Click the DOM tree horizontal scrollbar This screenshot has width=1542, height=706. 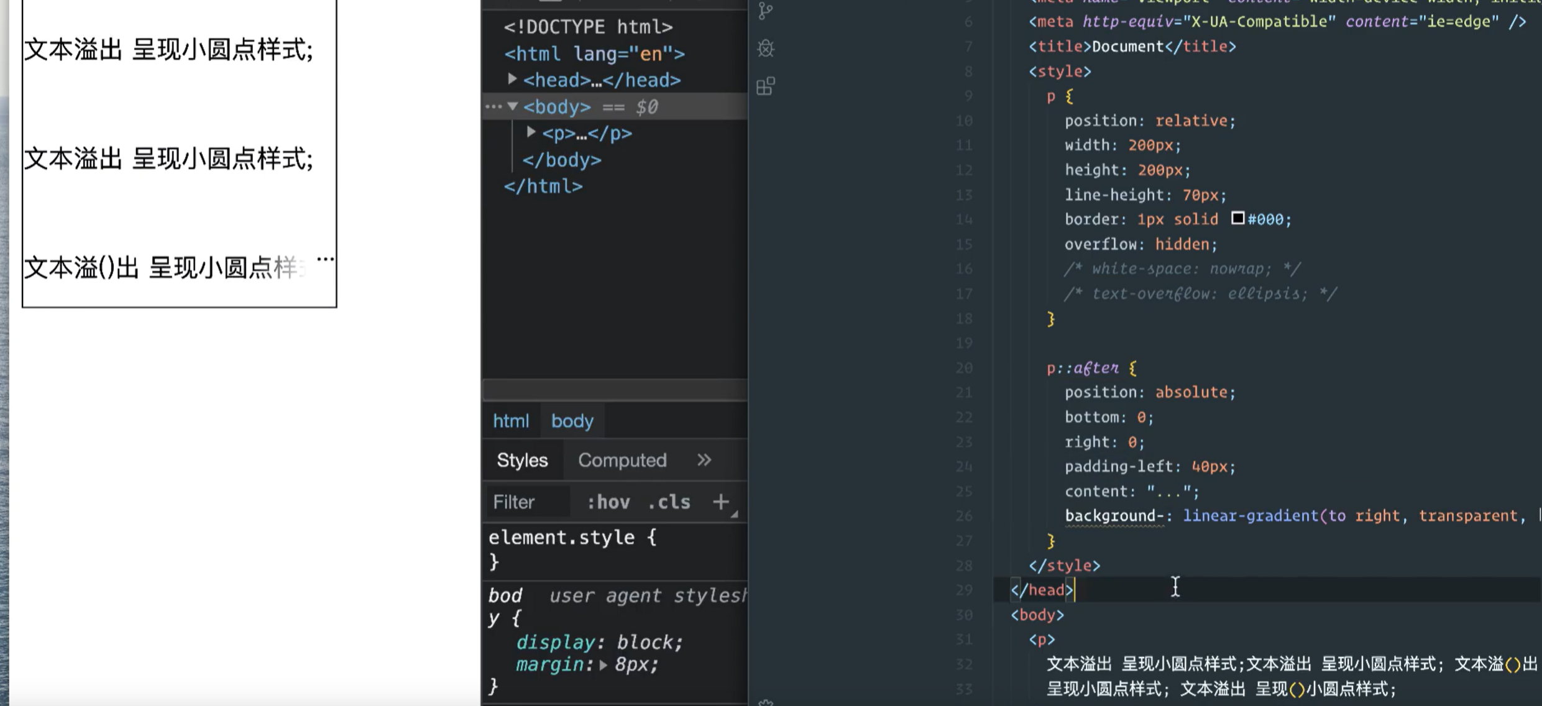point(615,390)
